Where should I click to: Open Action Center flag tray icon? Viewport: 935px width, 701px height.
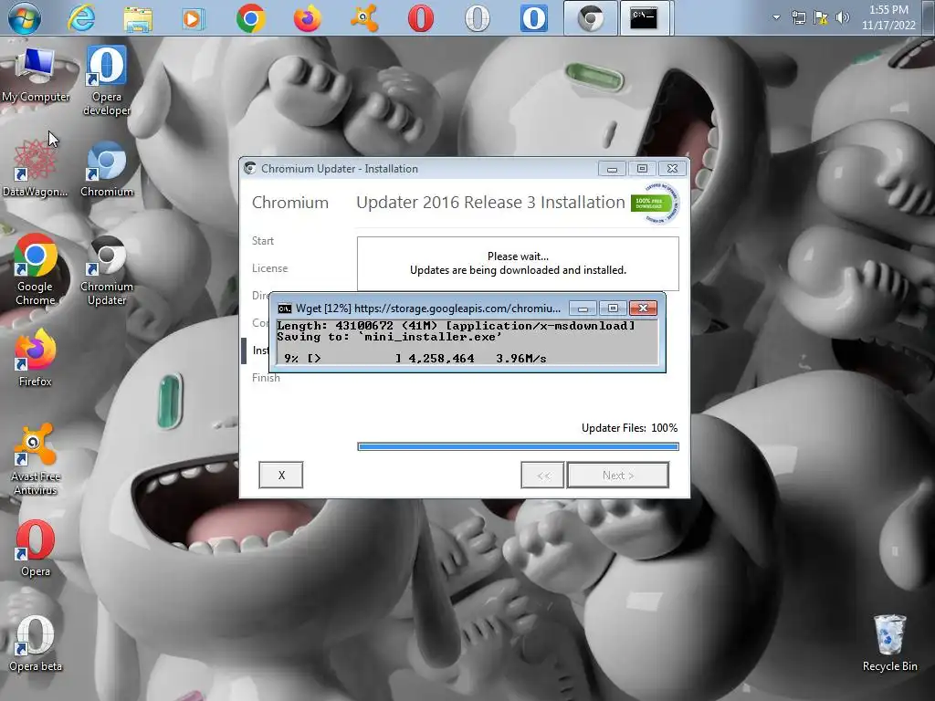pyautogui.click(x=821, y=17)
